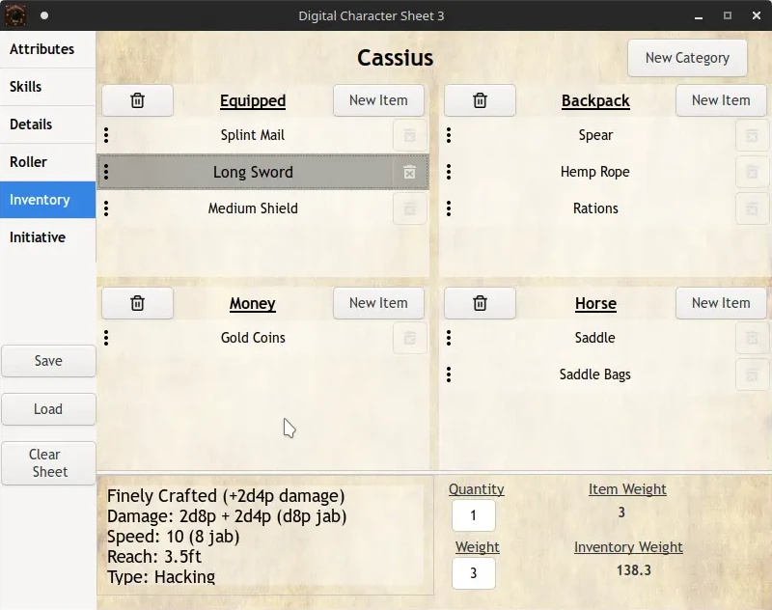Open the drag handle dots for Splint Mail
772x610 pixels.
(106, 135)
